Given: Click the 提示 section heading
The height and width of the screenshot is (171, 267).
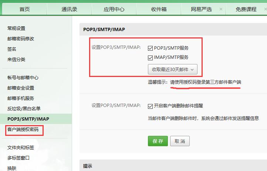Looking at the screenshot, I should point(88,166).
